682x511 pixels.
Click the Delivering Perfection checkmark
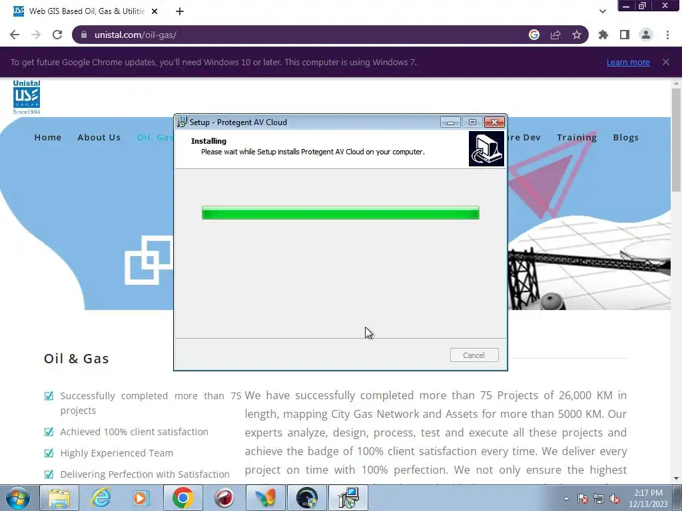(x=49, y=474)
